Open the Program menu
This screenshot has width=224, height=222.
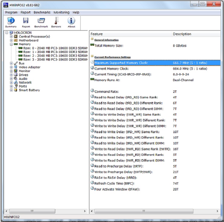(x=11, y=12)
